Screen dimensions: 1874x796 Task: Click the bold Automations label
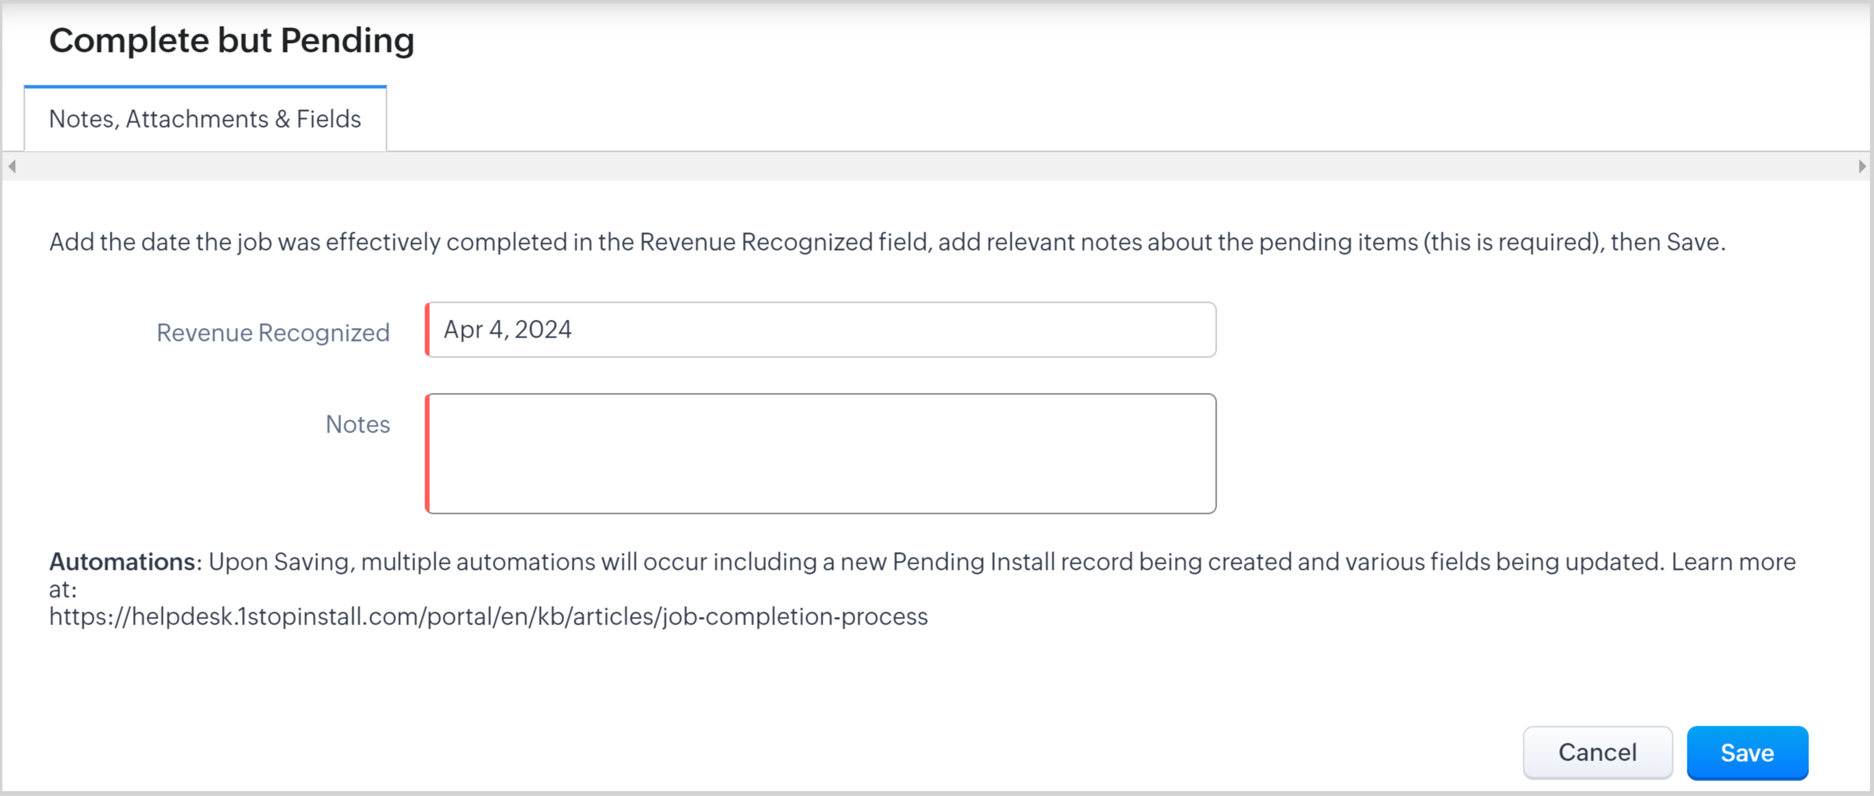click(122, 562)
